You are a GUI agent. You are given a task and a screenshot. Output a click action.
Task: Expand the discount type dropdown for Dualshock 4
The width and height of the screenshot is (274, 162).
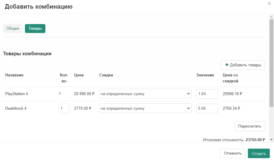[x=145, y=108]
